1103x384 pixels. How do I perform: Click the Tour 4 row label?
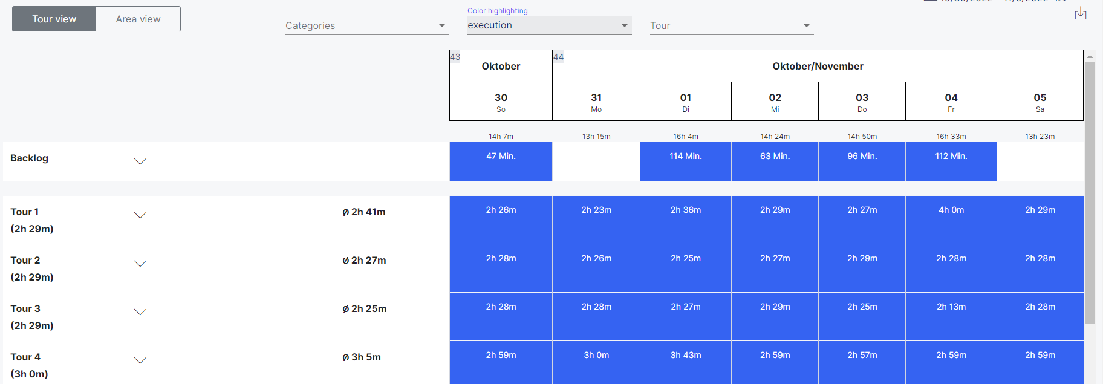click(x=25, y=357)
